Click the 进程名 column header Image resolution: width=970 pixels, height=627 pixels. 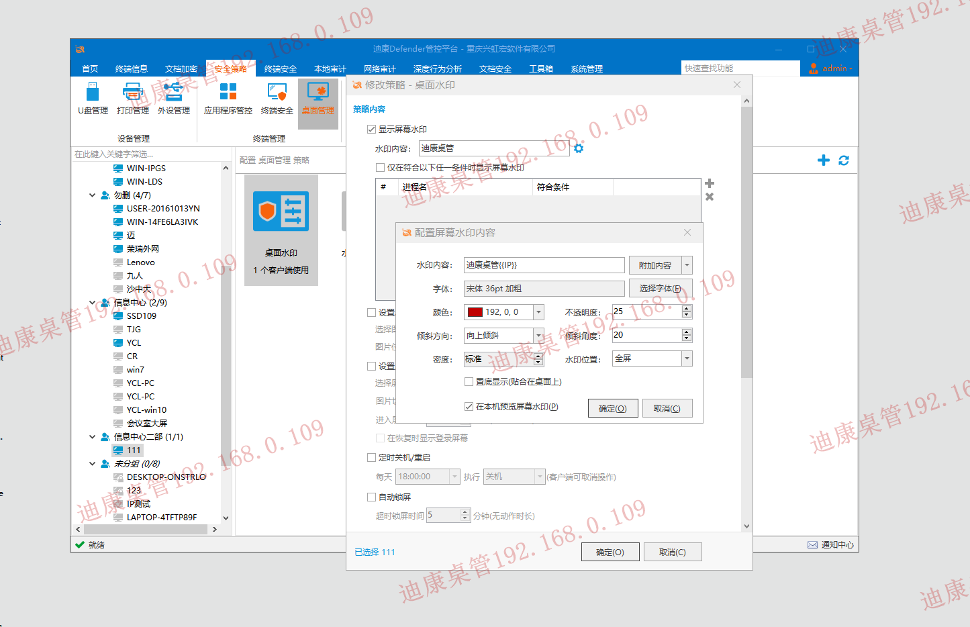tap(465, 187)
